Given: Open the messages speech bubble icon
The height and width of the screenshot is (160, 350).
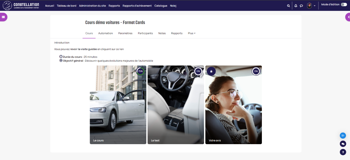Looking at the screenshot, I should click(x=301, y=6).
